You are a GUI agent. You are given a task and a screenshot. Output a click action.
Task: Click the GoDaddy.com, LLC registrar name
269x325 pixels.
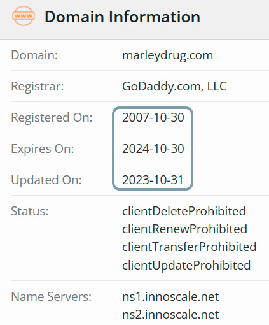click(174, 87)
